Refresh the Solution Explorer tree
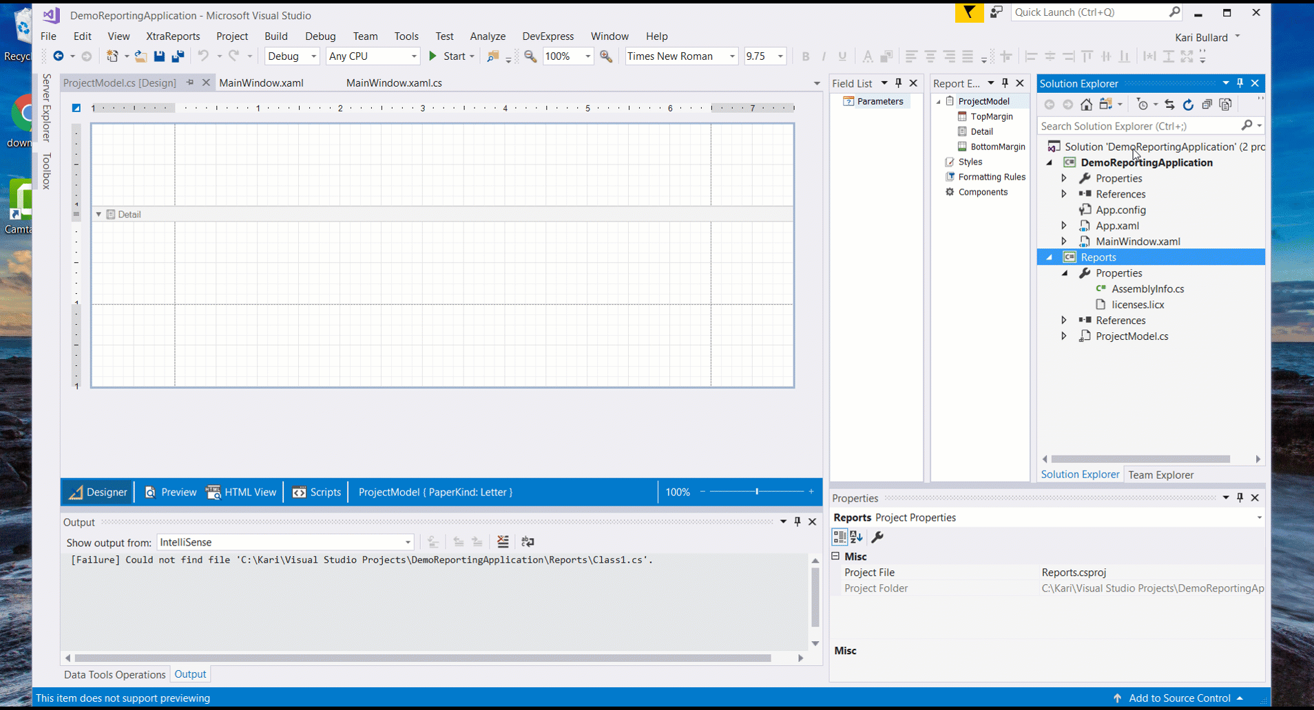The width and height of the screenshot is (1314, 710). point(1188,105)
